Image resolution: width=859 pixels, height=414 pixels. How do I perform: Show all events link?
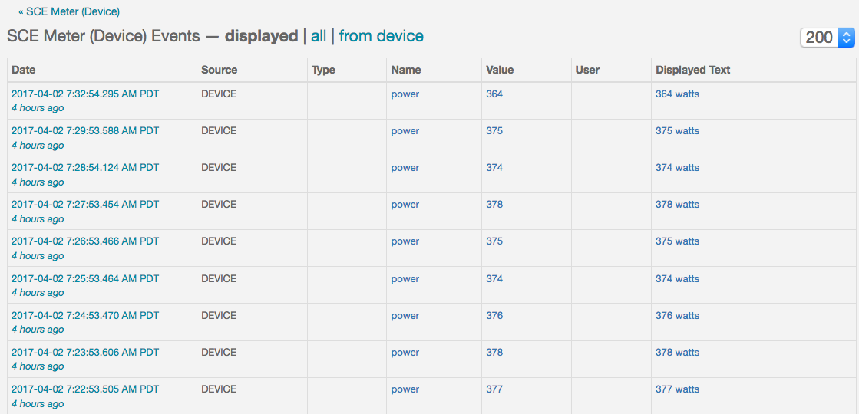[319, 36]
